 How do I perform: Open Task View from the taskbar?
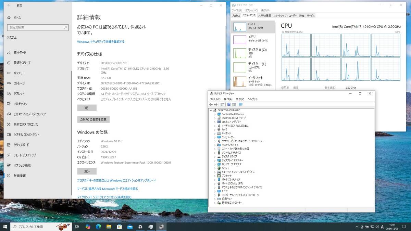pos(77,227)
